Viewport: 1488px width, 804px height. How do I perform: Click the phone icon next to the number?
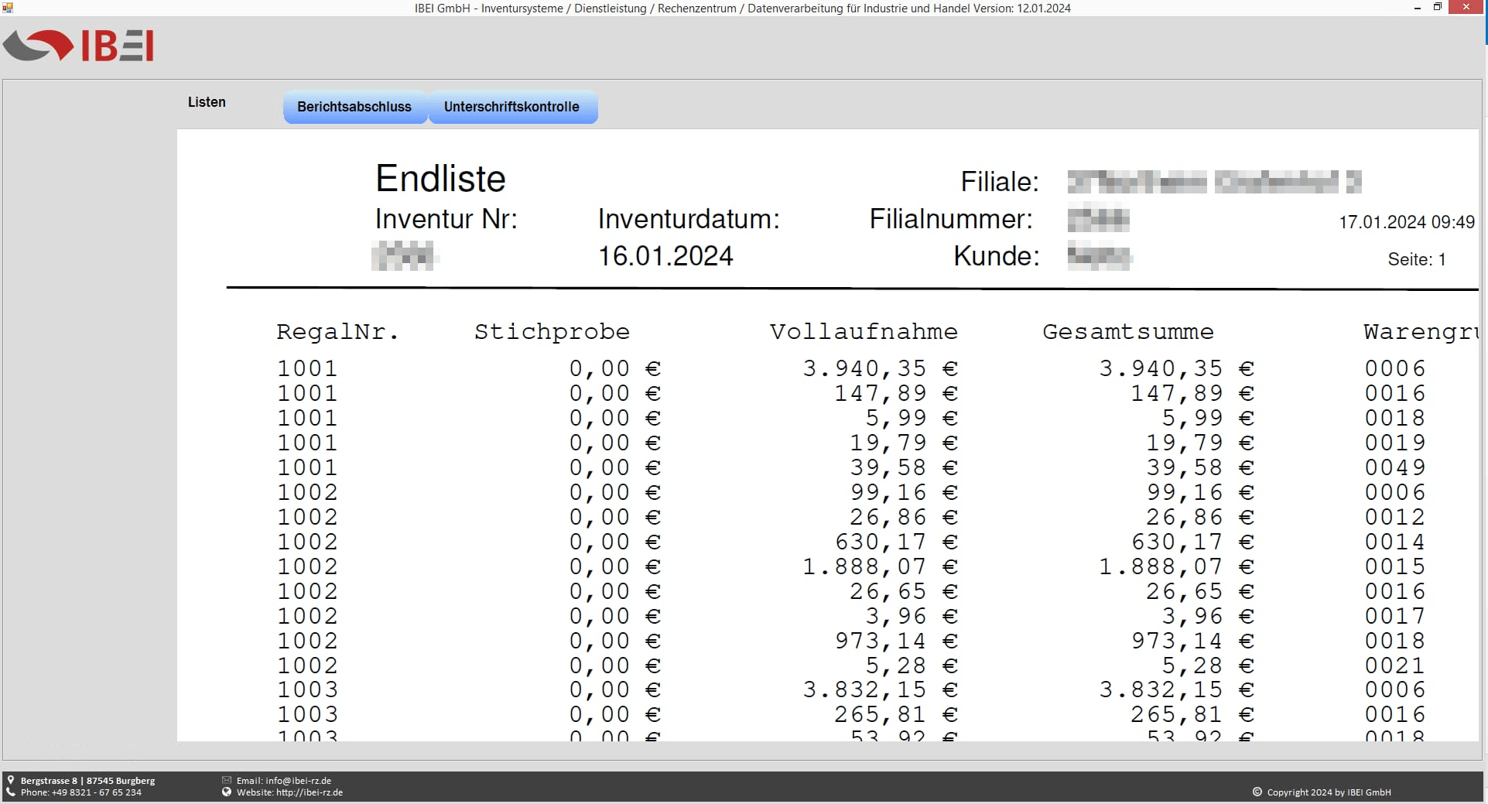point(11,792)
